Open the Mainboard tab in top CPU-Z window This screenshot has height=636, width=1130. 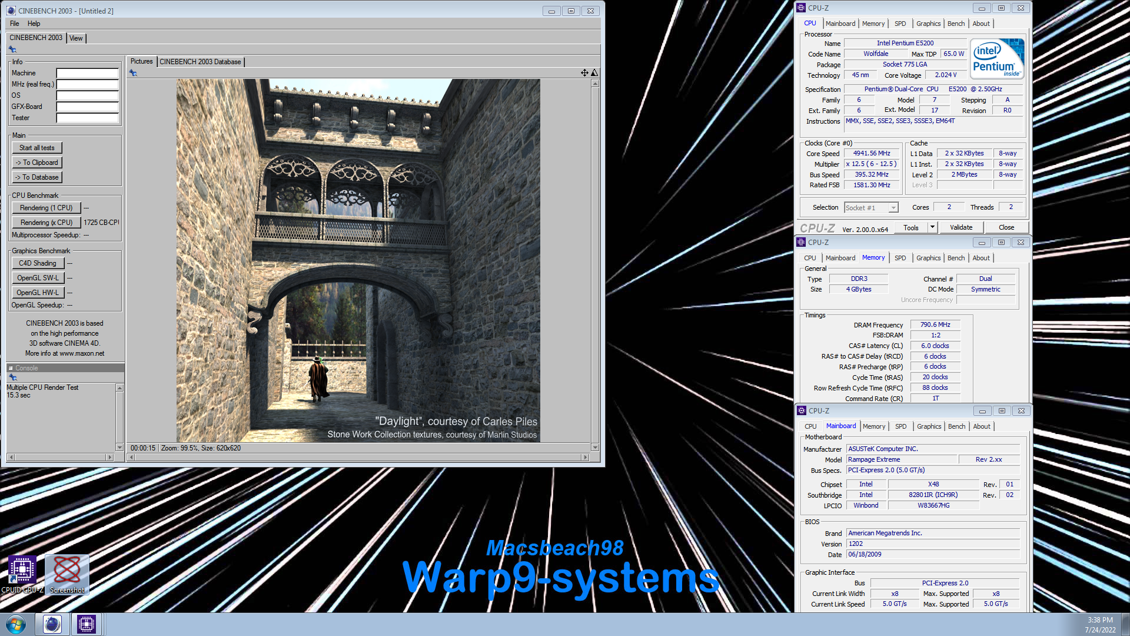(x=840, y=24)
